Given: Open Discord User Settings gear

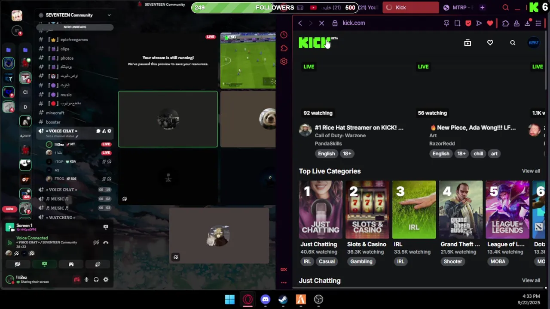Looking at the screenshot, I should coord(106,280).
